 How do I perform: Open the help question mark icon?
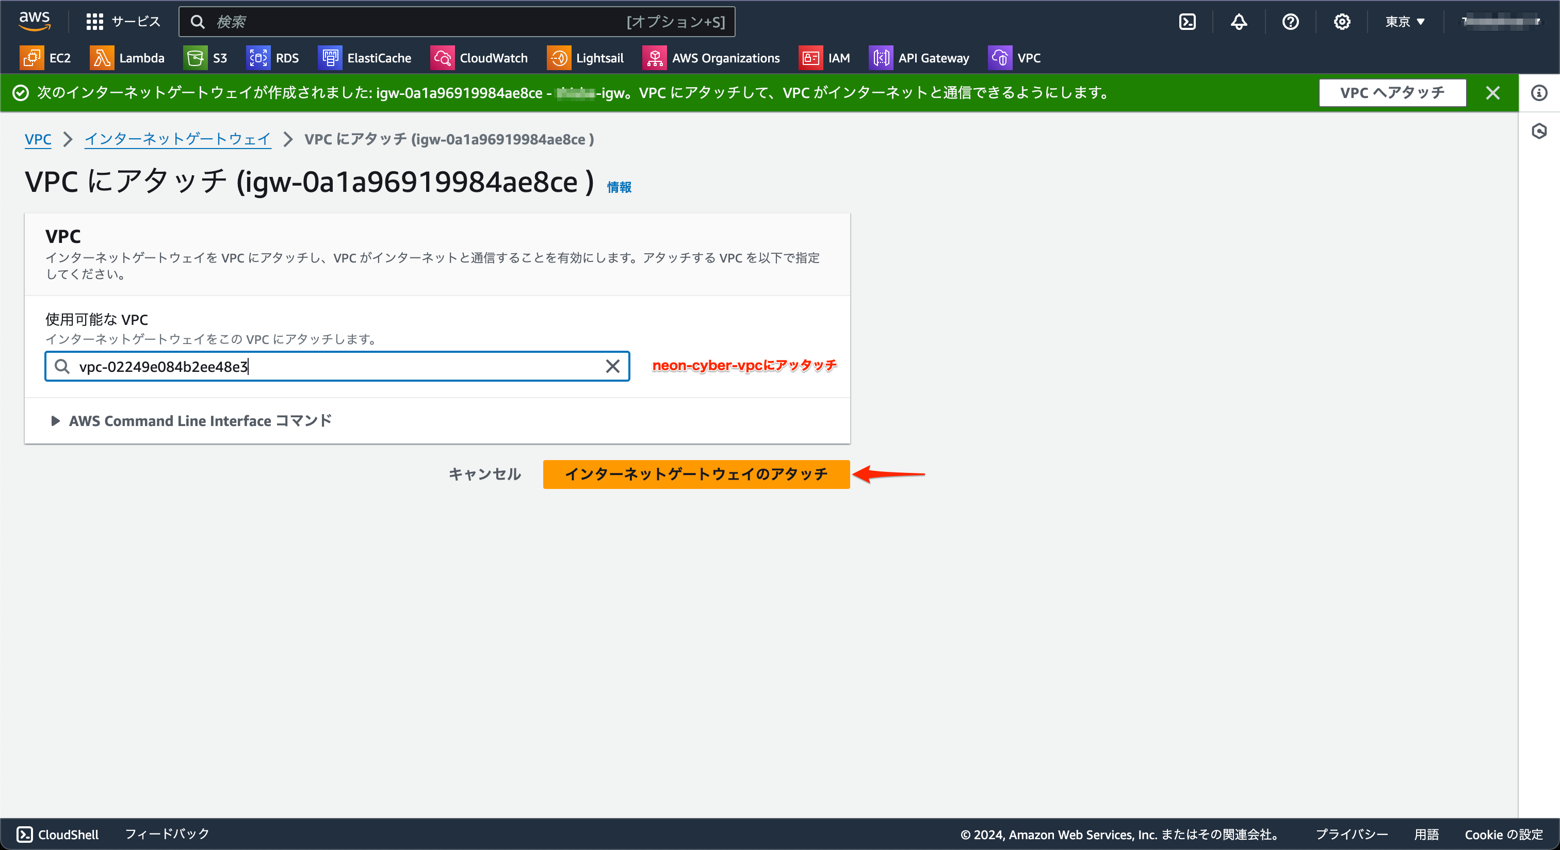1290,22
